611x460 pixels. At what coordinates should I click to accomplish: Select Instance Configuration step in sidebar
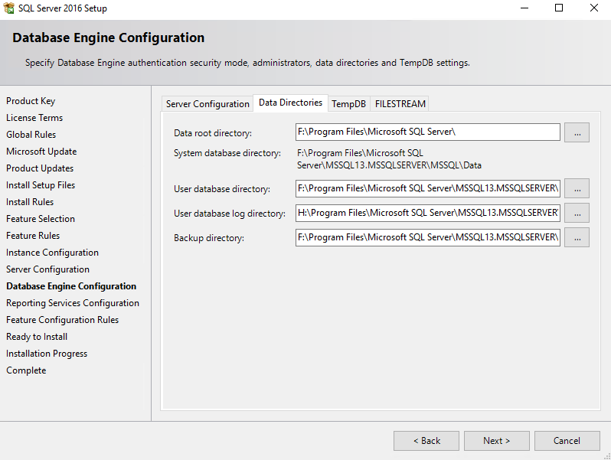tap(52, 253)
